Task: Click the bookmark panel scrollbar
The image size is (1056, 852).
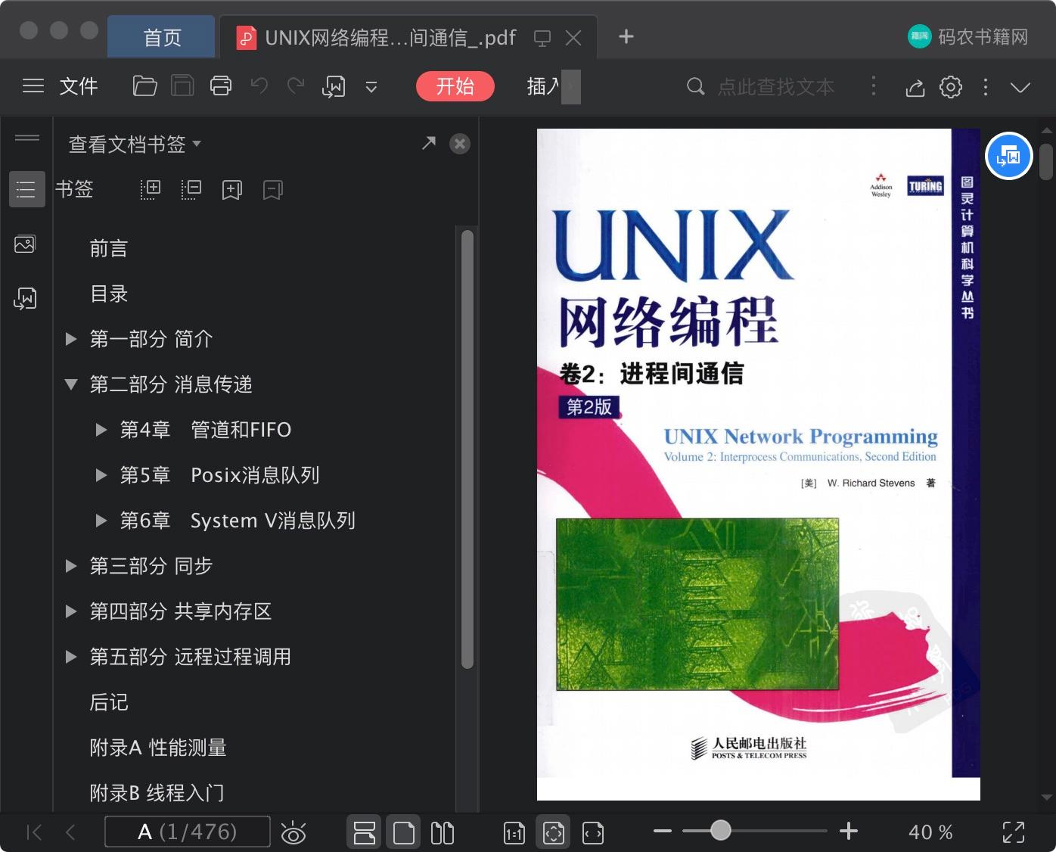Action: (467, 449)
